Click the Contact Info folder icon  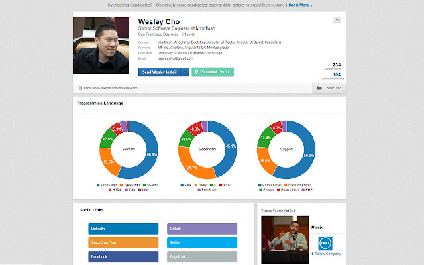(319, 87)
